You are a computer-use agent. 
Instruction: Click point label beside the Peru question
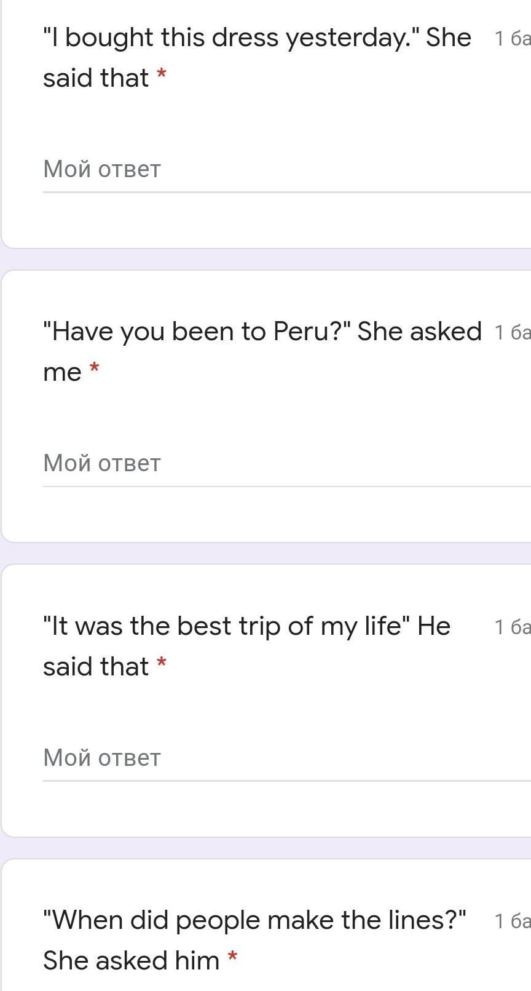(512, 333)
